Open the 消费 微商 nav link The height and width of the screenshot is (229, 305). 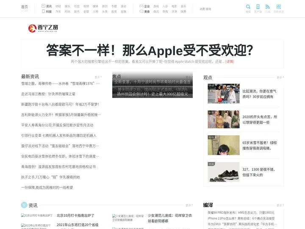[x=205, y=9]
